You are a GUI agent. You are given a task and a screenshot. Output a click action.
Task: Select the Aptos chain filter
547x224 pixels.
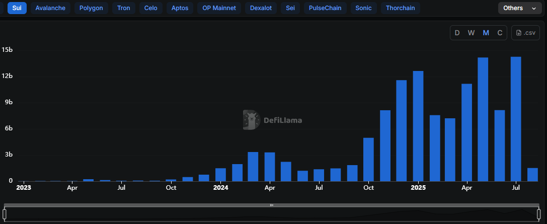tap(180, 8)
